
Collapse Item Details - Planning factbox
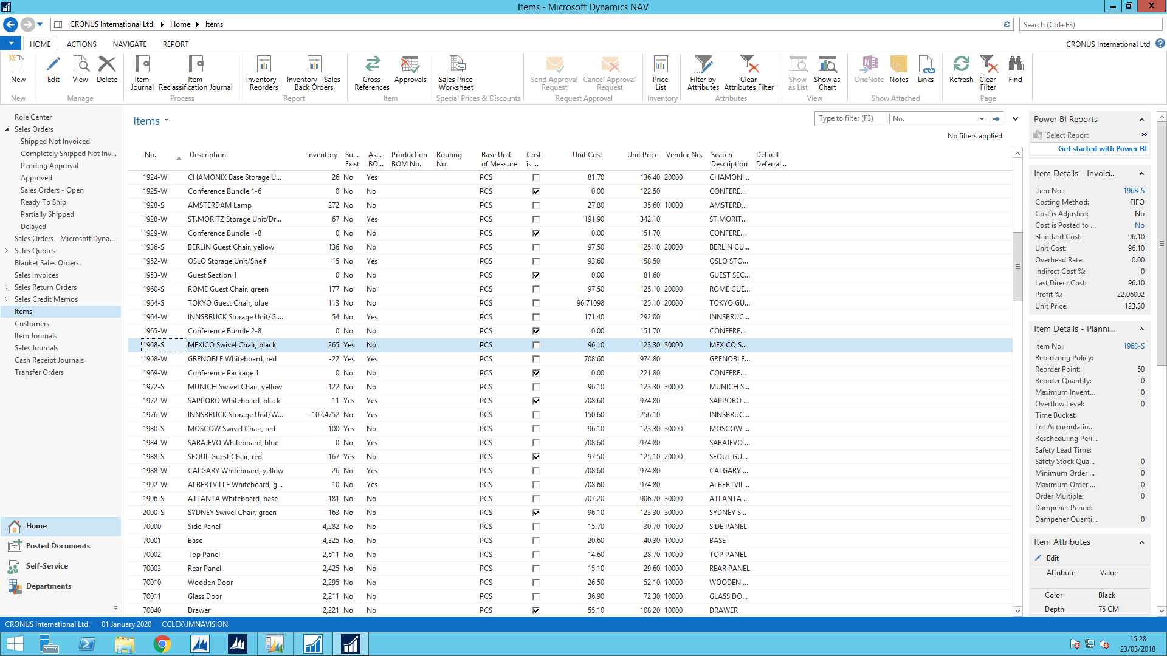point(1141,329)
